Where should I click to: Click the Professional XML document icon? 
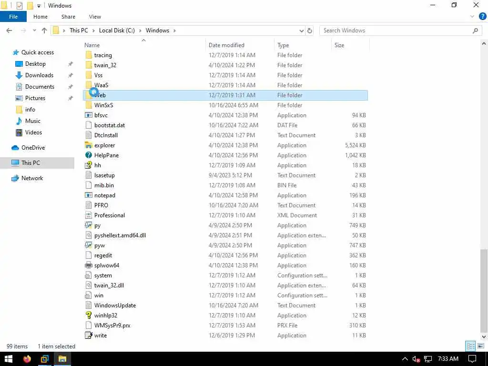[x=89, y=215]
